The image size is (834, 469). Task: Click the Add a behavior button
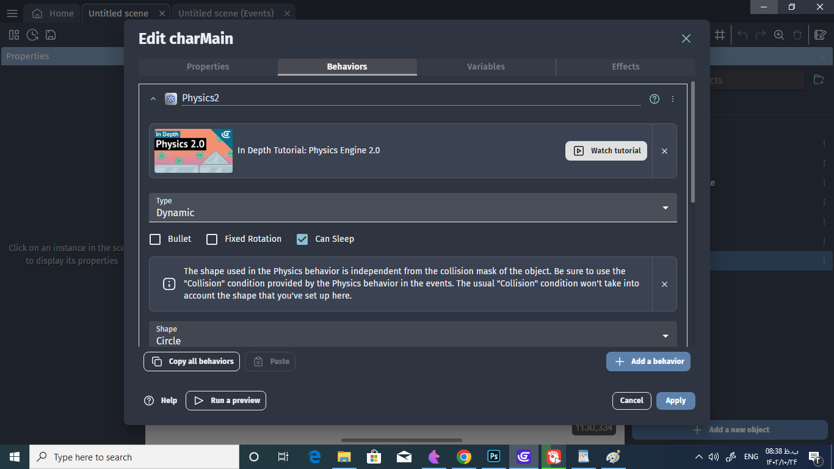point(648,362)
